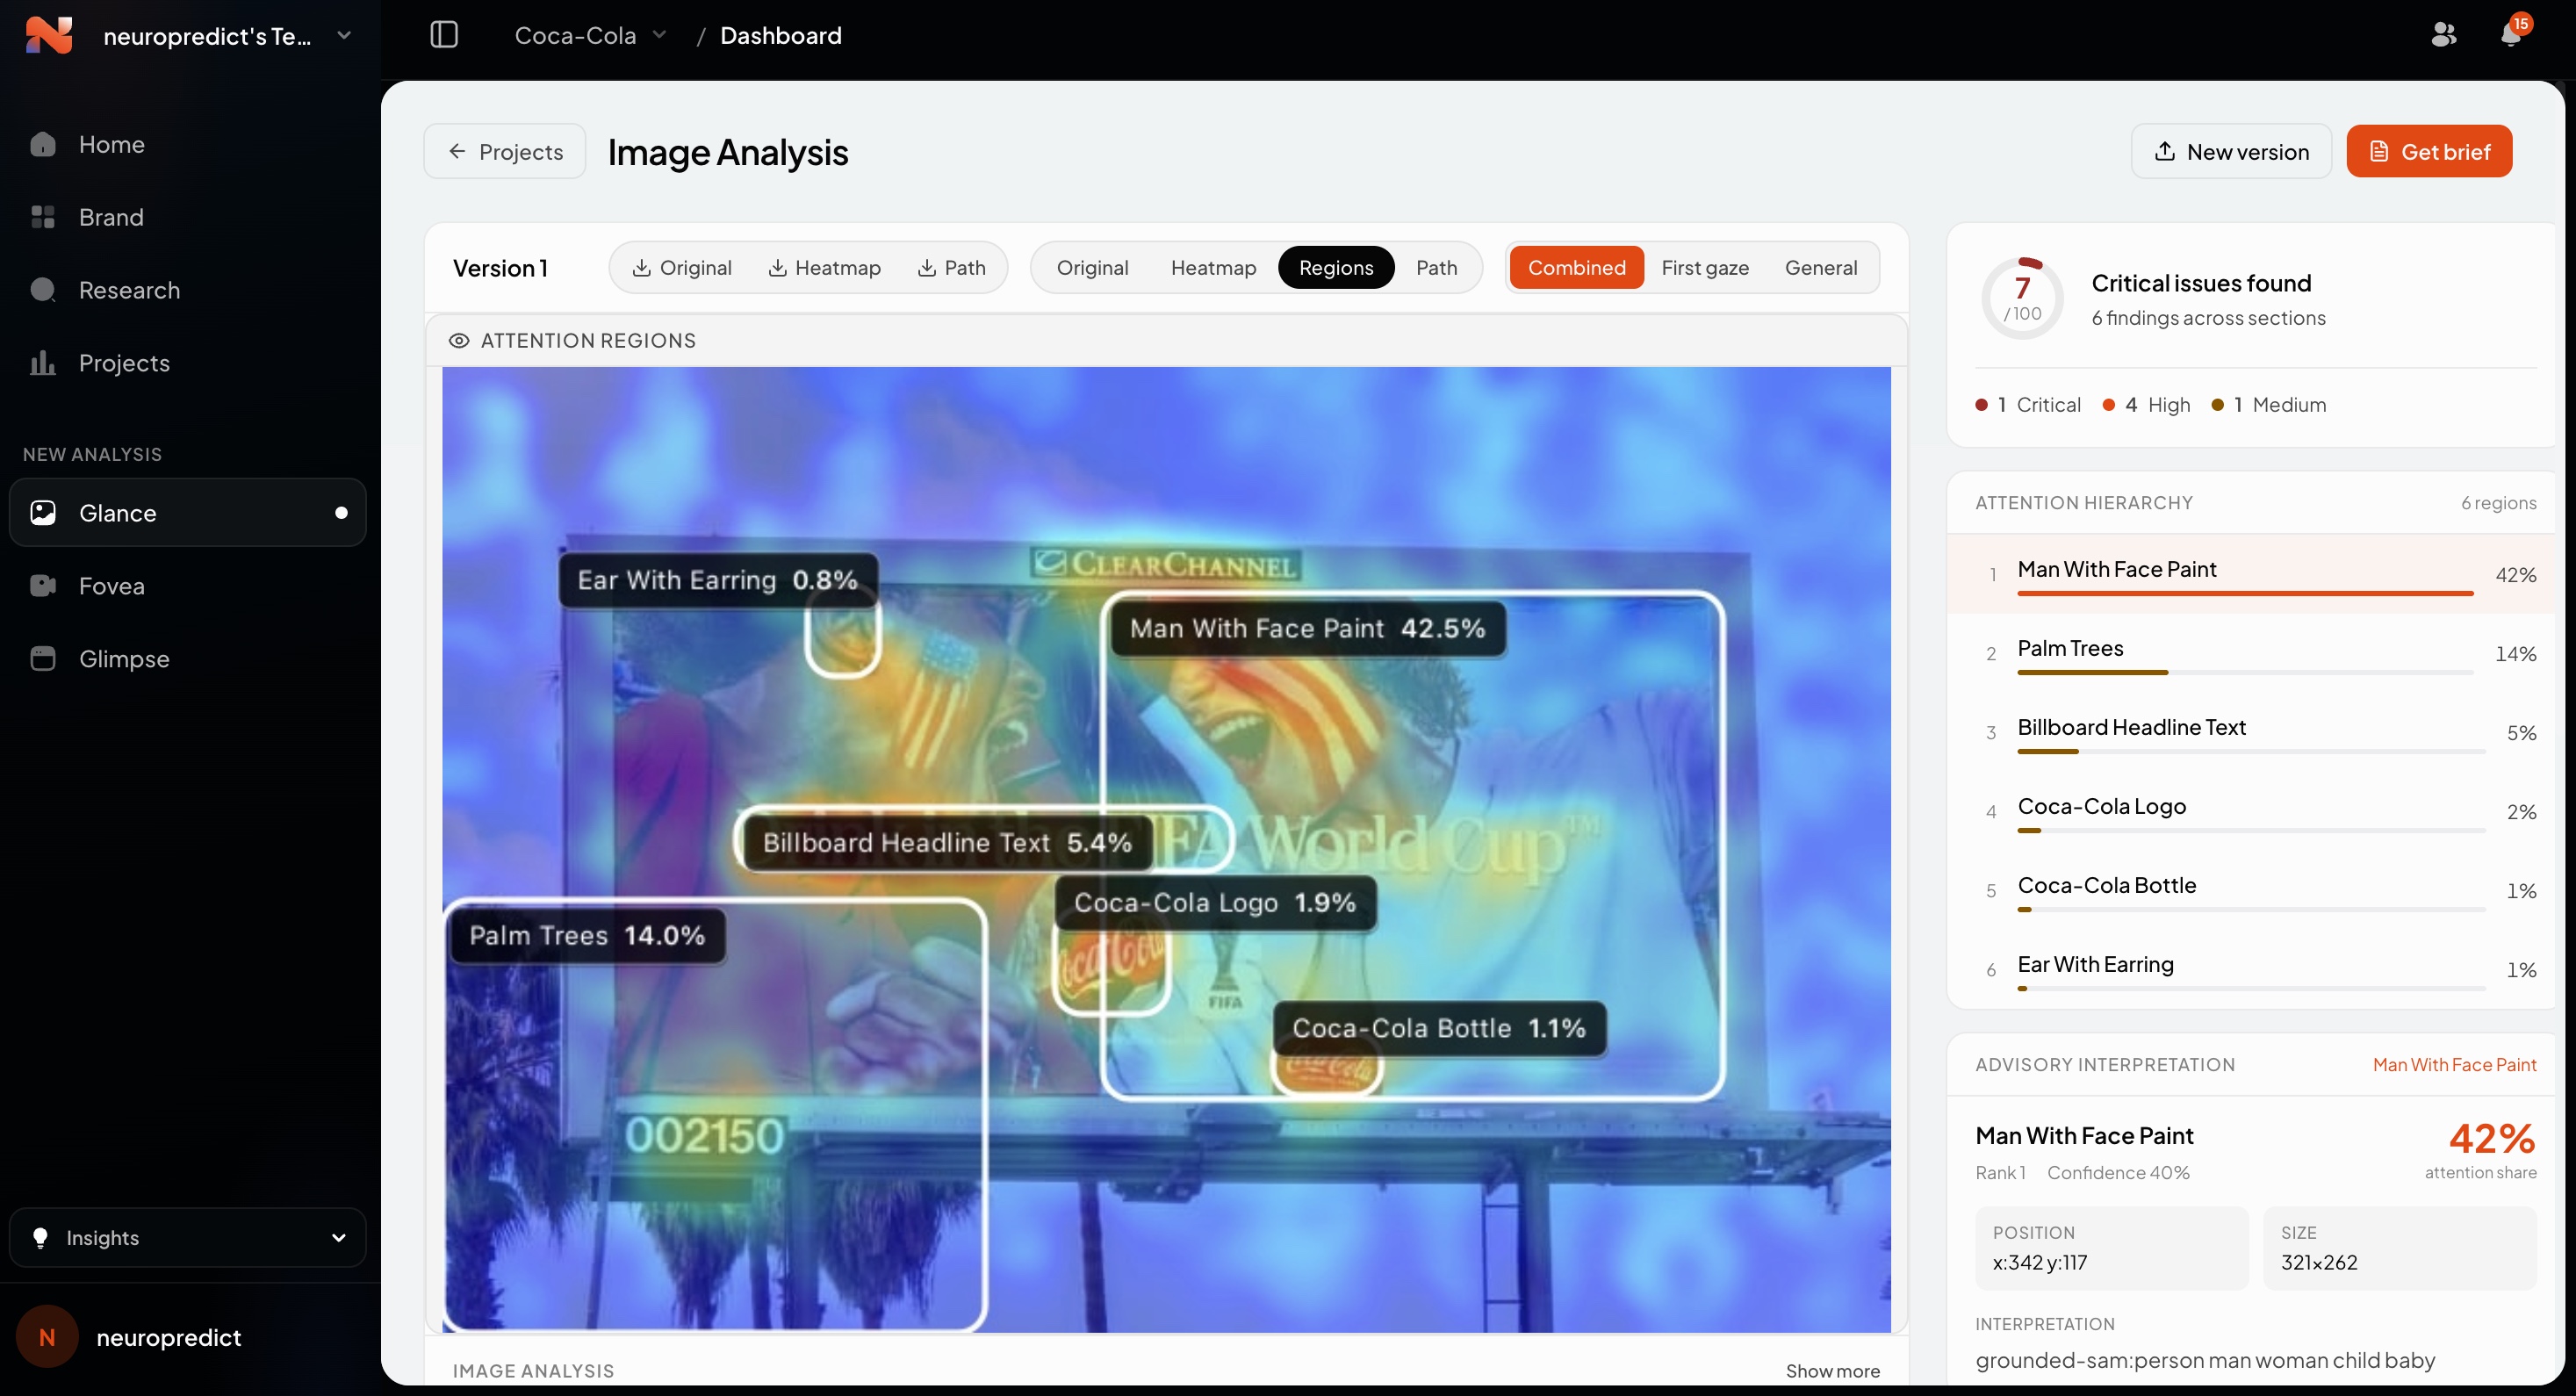Screen dimensions: 2576x1396
Task: Click the Fovea video icon
Action: [43, 586]
